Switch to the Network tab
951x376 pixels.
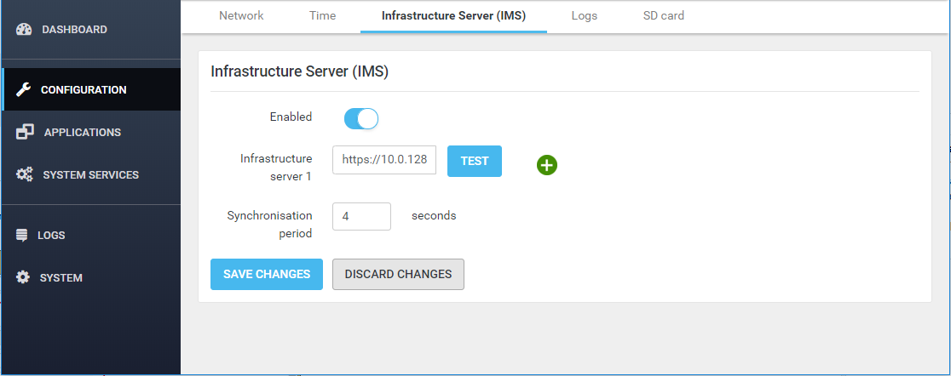coord(241,16)
